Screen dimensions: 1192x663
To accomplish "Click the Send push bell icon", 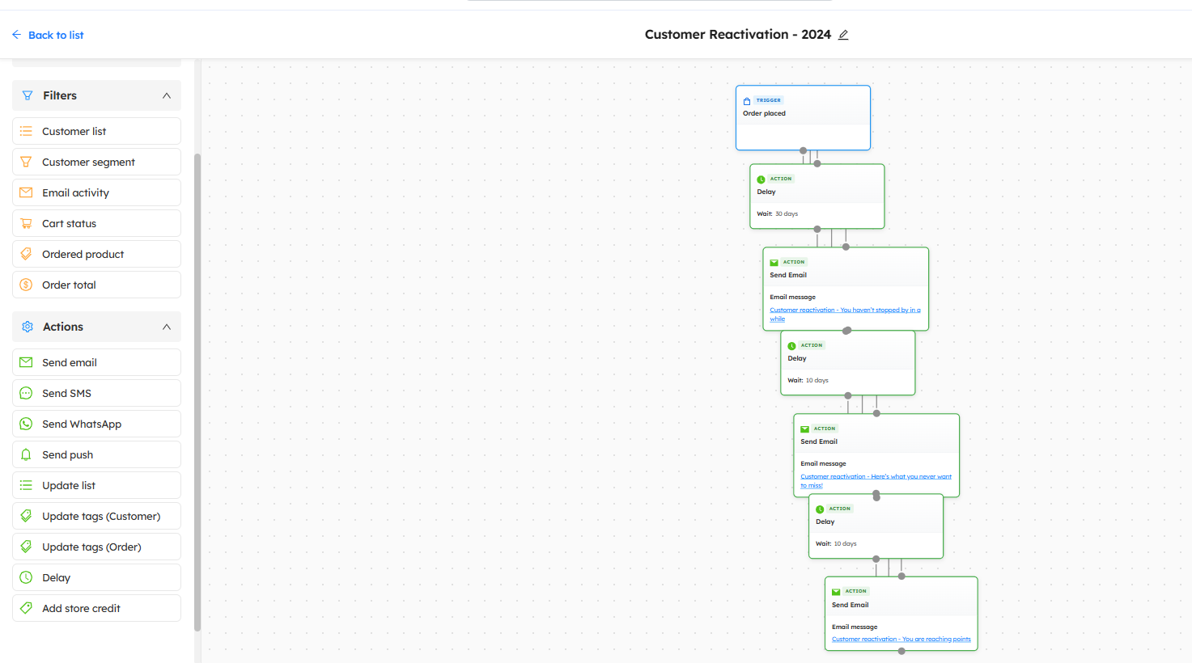I will (x=26, y=454).
